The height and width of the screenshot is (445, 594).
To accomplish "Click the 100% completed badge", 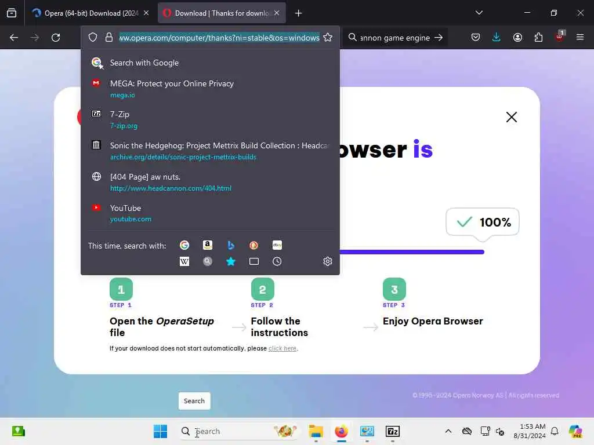I will 483,222.
